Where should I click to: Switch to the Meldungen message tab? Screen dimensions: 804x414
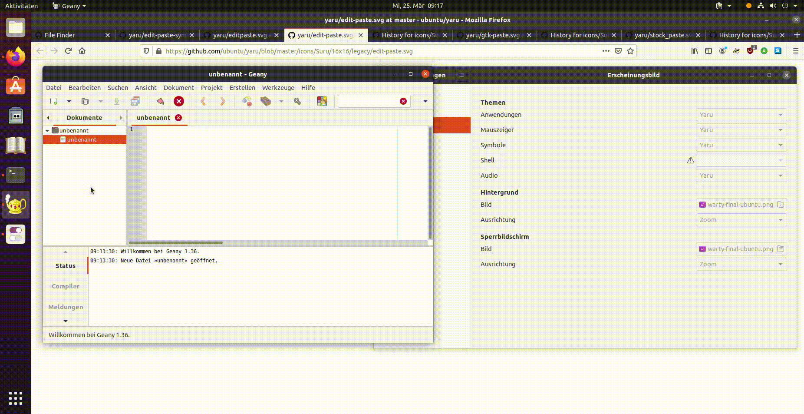pos(66,307)
